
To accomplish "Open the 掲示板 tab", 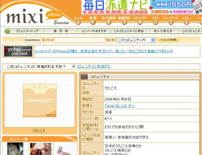I will click(61, 31).
